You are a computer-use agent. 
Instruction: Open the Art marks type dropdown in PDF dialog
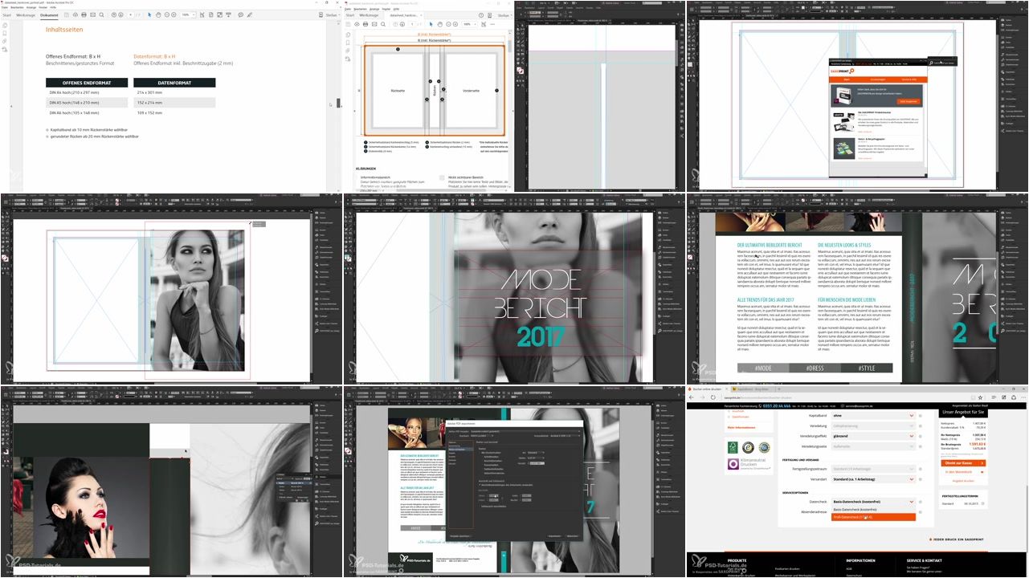536,453
